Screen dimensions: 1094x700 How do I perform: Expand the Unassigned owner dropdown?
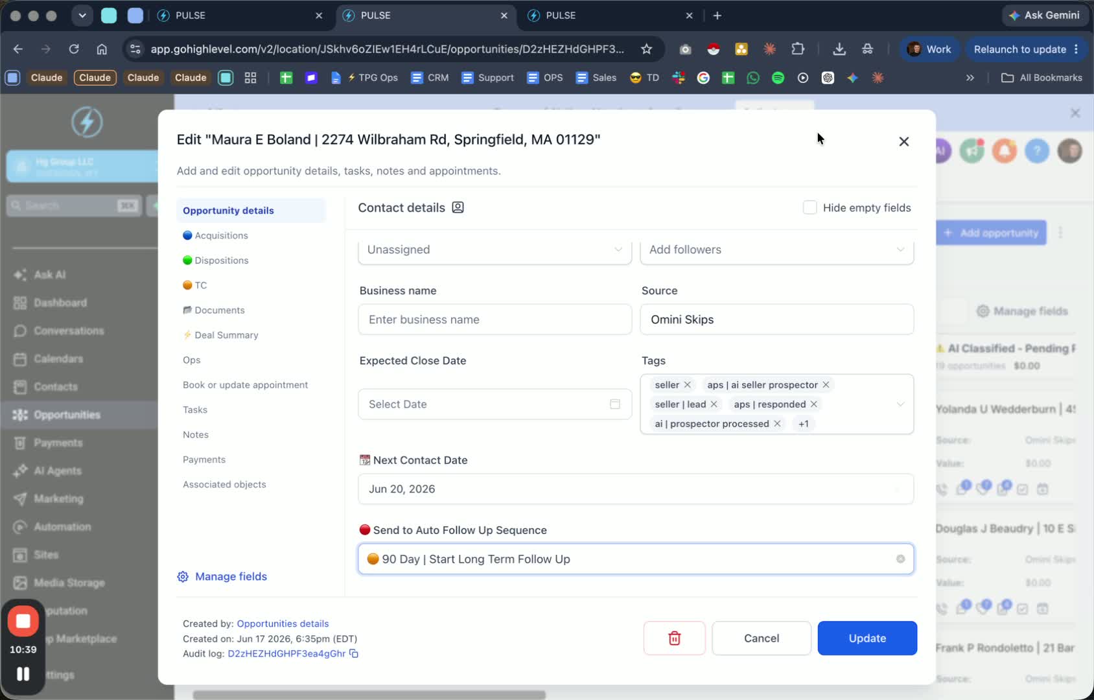[x=495, y=250]
